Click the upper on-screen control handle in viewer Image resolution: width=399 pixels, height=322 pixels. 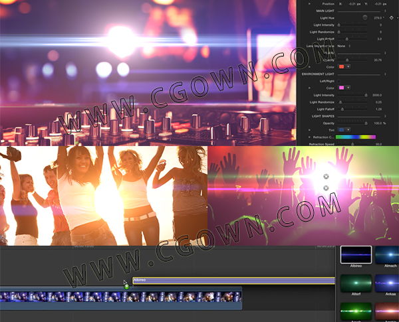326,177
